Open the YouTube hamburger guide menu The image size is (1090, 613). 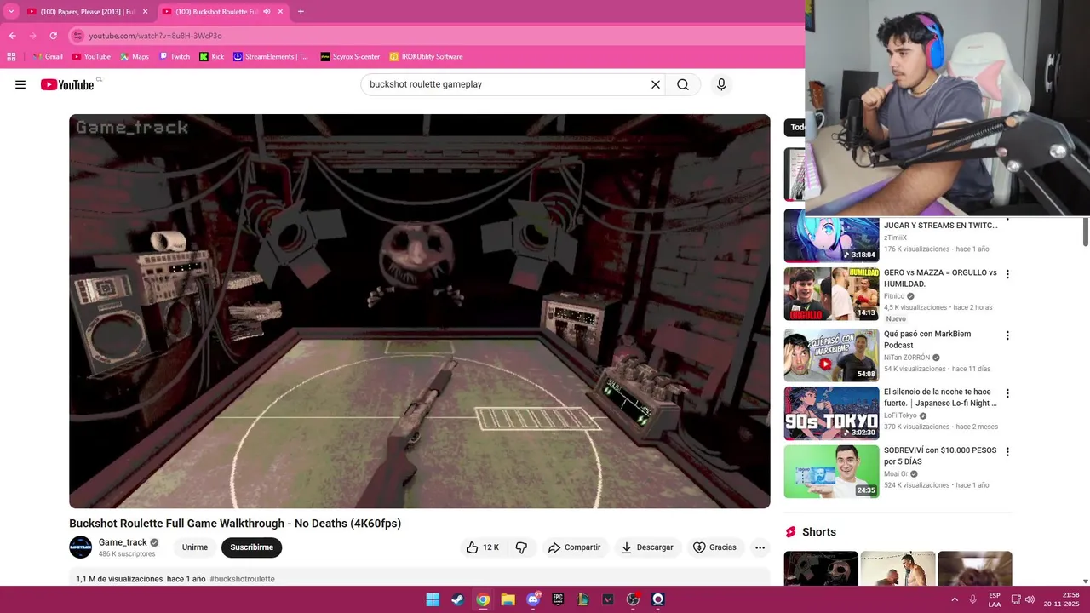(x=20, y=84)
